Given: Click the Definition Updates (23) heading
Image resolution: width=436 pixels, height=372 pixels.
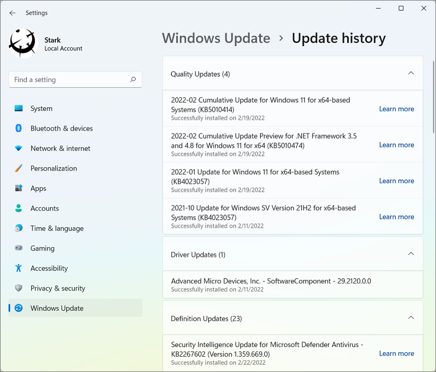Looking at the screenshot, I should [x=207, y=318].
